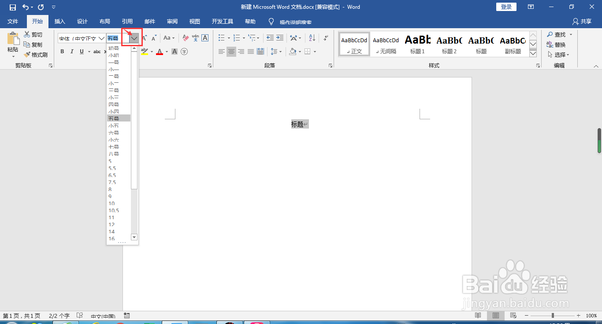Click the Sort (A-Z) icon
Image resolution: width=602 pixels, height=324 pixels.
[312, 38]
